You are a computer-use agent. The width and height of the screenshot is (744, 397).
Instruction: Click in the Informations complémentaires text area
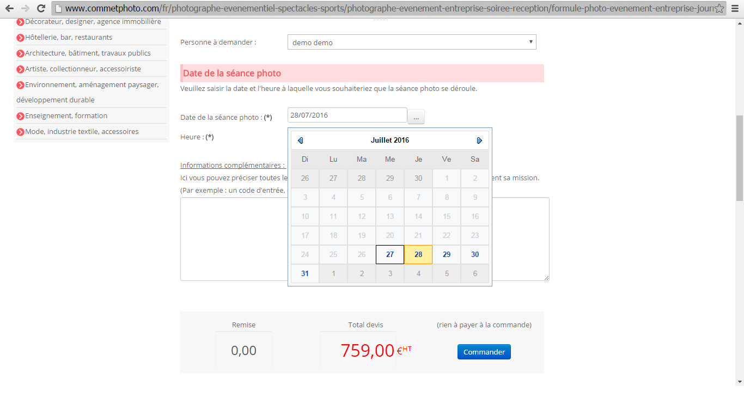tap(364, 239)
